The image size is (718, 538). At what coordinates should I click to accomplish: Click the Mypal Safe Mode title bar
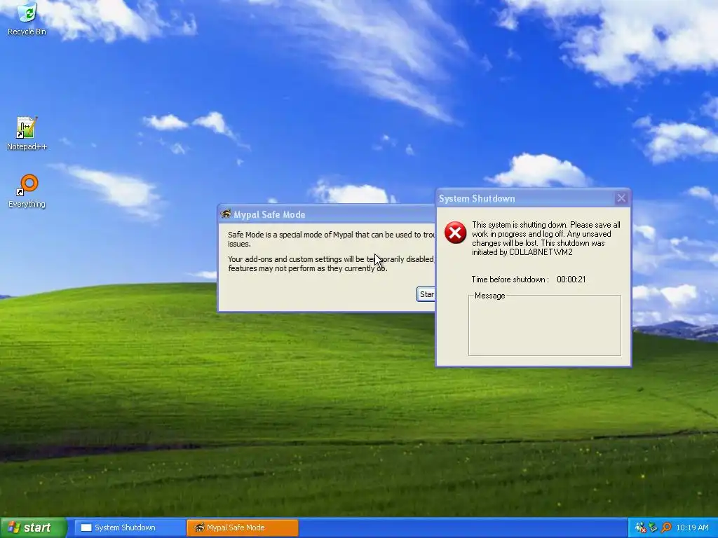[327, 214]
